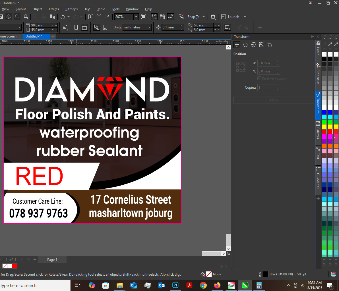The image size is (339, 291).
Task: Select the Rotate transform icon
Action: tap(245, 45)
